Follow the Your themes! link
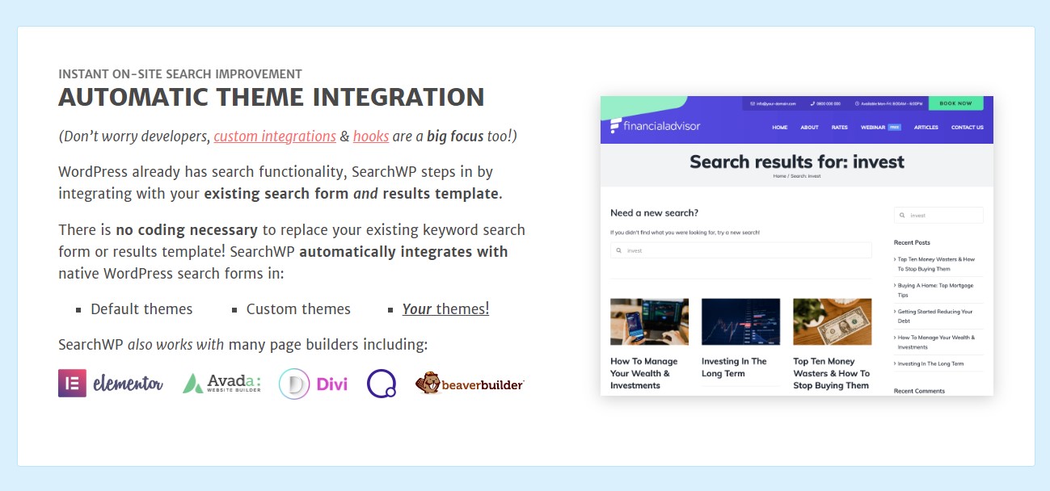The width and height of the screenshot is (1050, 491). (x=445, y=309)
